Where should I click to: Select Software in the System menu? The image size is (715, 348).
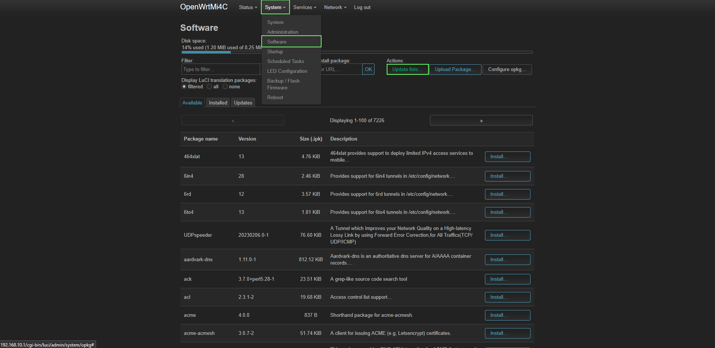(291, 42)
